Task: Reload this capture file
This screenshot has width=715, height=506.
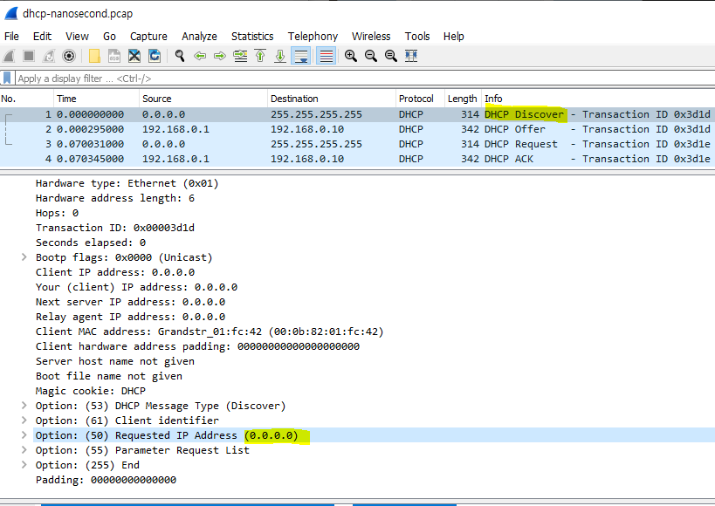Action: coord(155,56)
